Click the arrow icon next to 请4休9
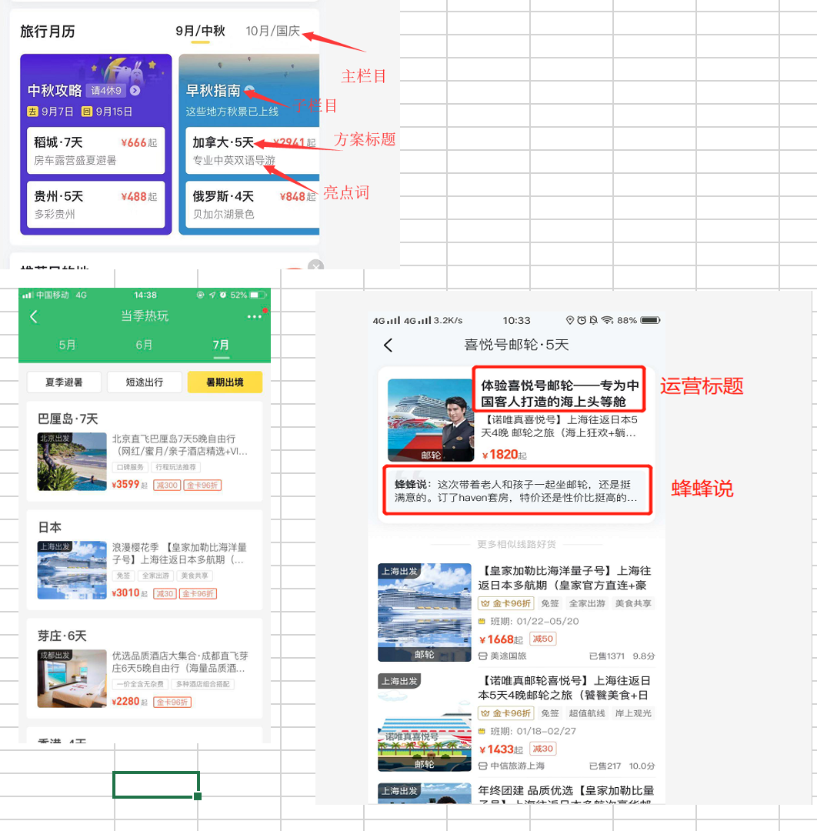 135,91
